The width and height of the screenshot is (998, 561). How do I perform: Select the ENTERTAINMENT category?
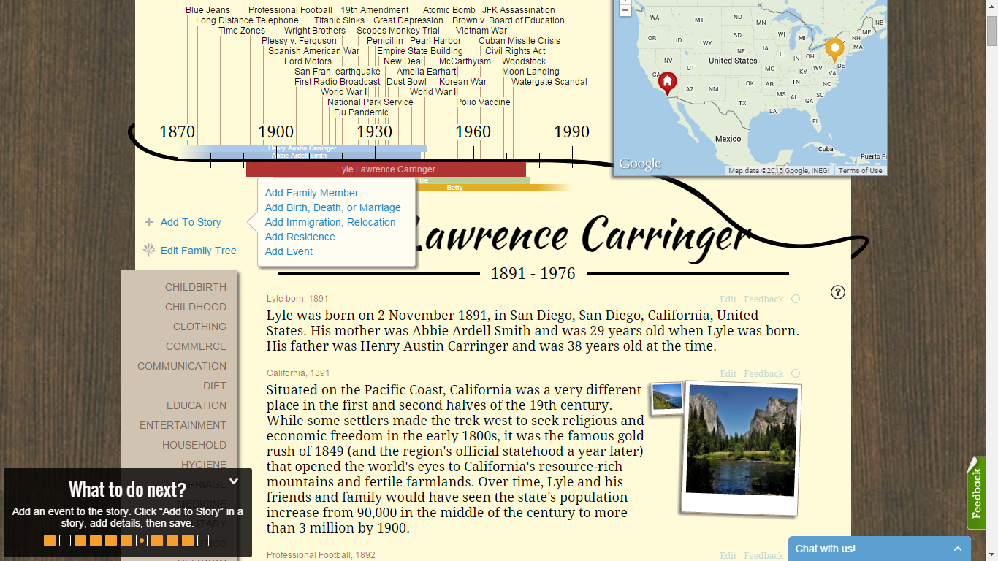tap(183, 425)
